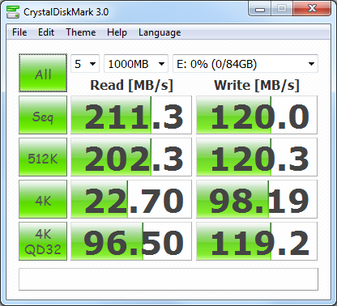The image size is (337, 306).
Task: Start the 4K random test
Action: (x=43, y=199)
